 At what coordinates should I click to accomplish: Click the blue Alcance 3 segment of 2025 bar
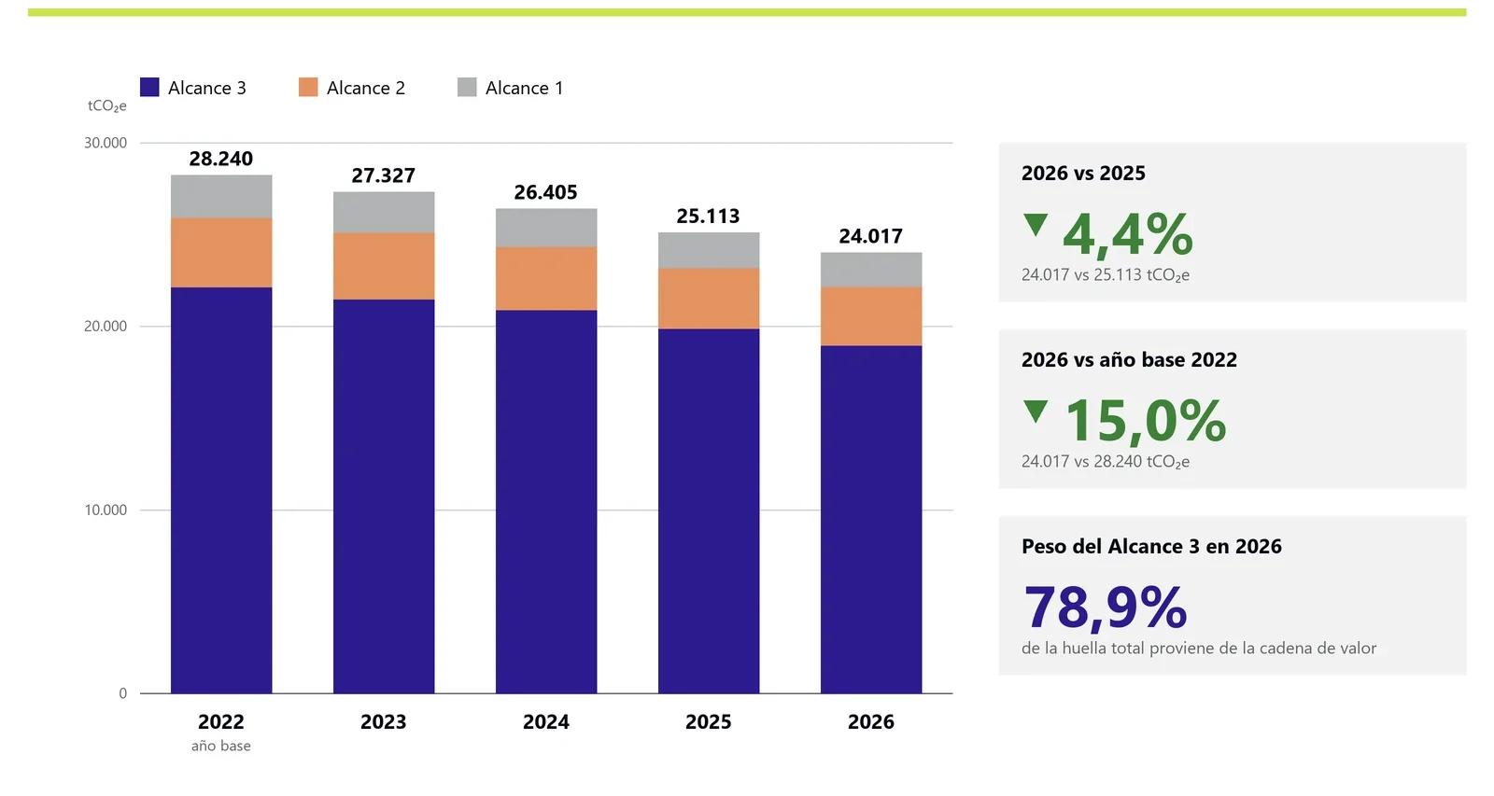[x=709, y=511]
